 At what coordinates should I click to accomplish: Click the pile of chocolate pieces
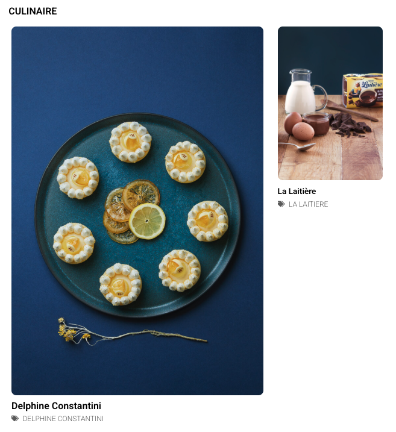350,125
